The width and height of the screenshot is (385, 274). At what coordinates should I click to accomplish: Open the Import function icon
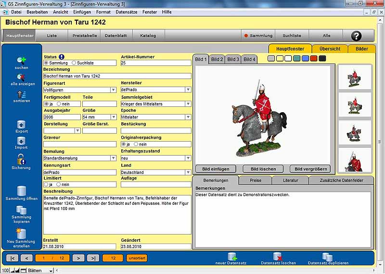[x=21, y=141]
